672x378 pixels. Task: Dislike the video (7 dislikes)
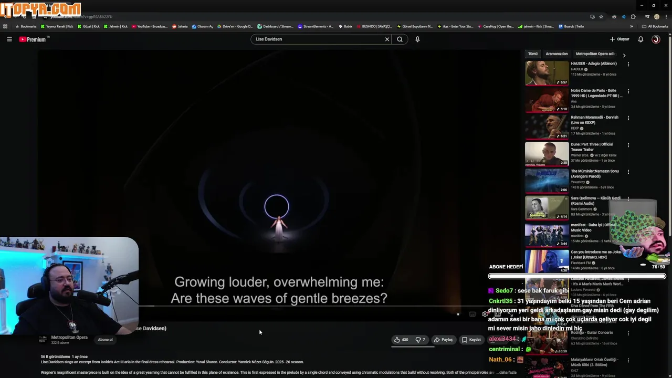pyautogui.click(x=421, y=340)
